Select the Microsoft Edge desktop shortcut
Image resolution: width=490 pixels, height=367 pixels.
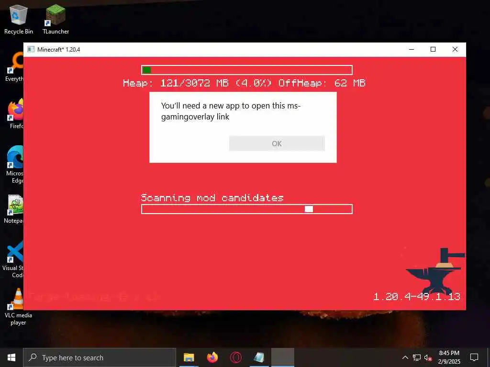click(15, 164)
